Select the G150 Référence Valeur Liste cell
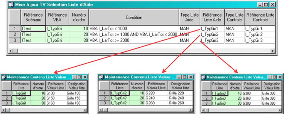The height and width of the screenshot is (114, 284). coord(56,98)
